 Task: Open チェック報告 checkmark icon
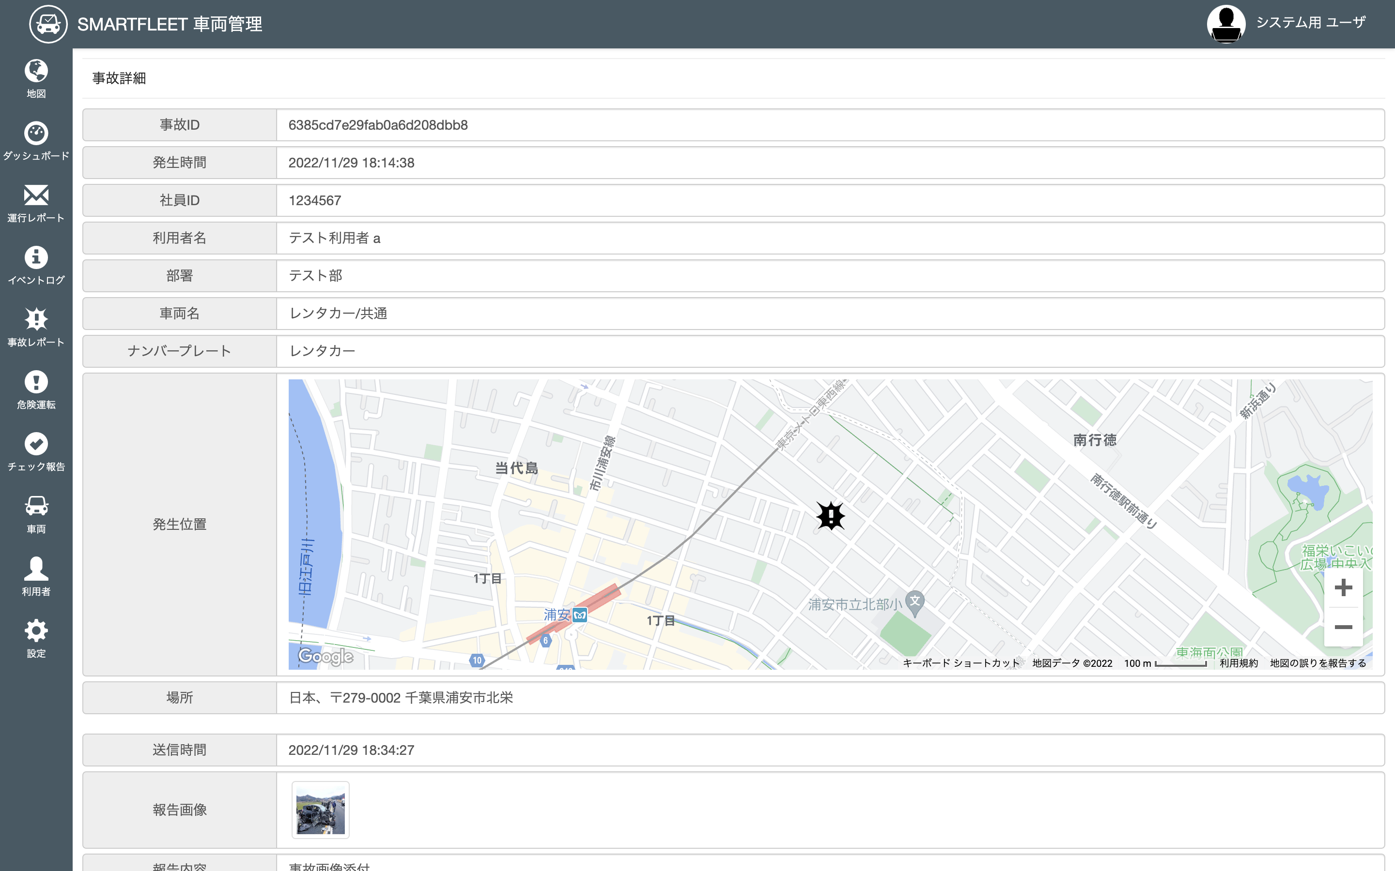tap(36, 444)
